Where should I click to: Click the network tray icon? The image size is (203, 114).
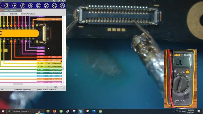point(177,111)
